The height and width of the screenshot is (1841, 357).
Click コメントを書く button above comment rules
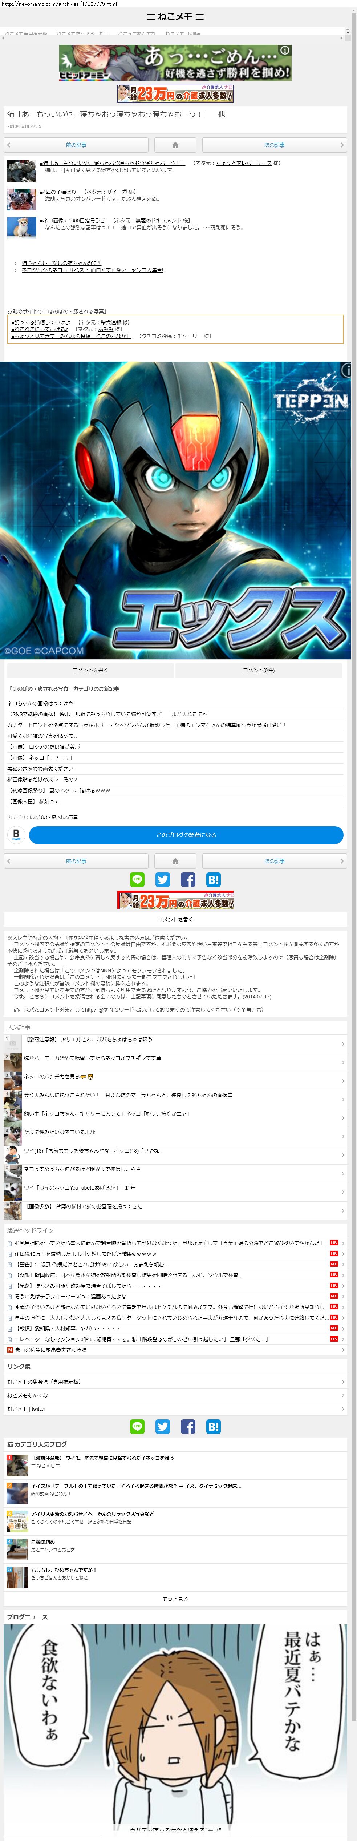pos(175,920)
